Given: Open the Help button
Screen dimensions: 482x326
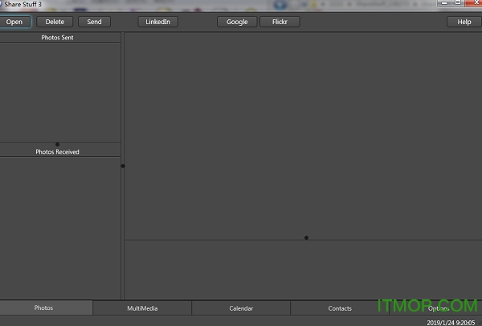Looking at the screenshot, I should click(x=464, y=22).
